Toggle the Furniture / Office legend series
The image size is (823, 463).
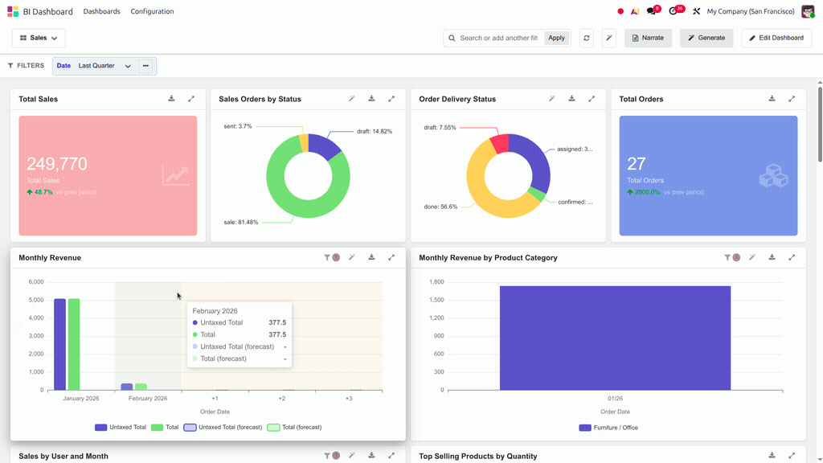coord(609,428)
